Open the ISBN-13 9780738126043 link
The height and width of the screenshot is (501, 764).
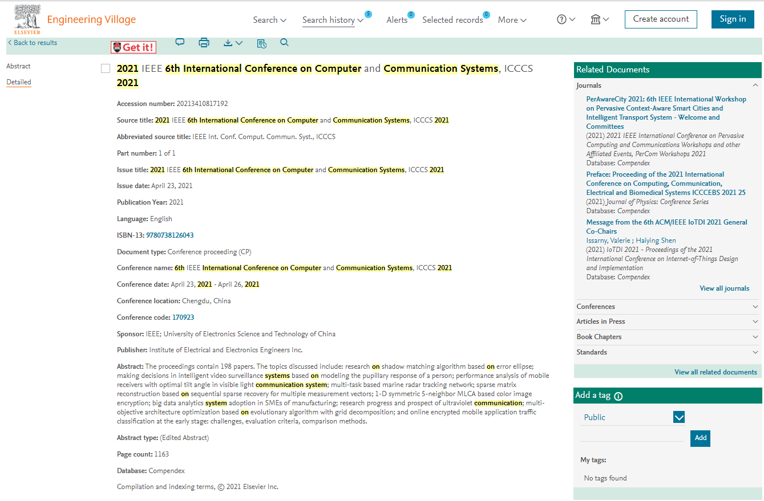[x=169, y=235]
